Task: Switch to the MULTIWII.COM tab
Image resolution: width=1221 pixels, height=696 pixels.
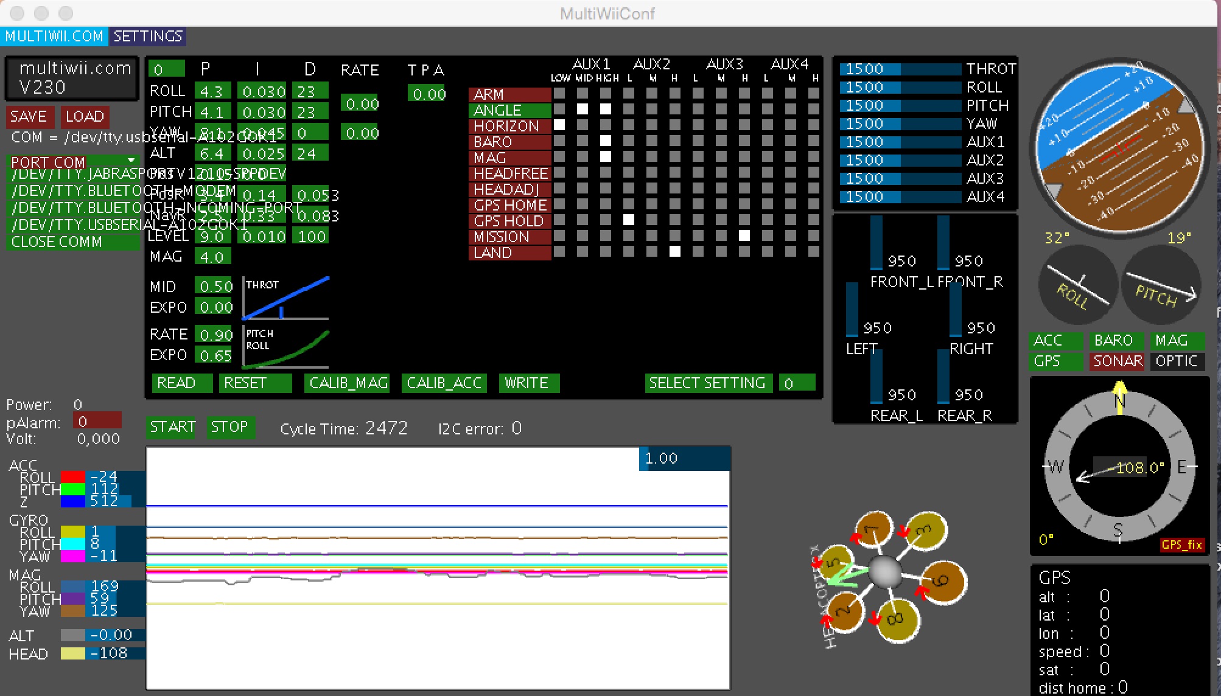Action: (54, 37)
